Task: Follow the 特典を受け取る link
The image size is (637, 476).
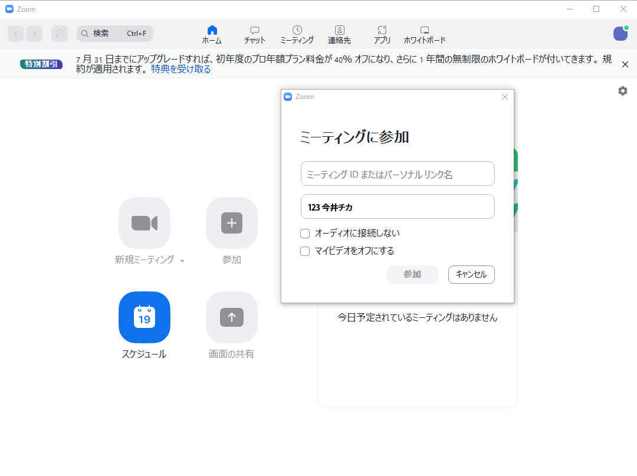Action: (181, 70)
